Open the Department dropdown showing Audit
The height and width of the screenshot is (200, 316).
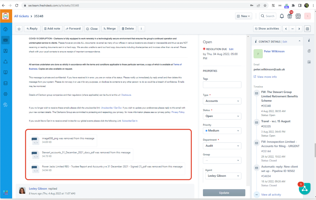tap(222, 146)
